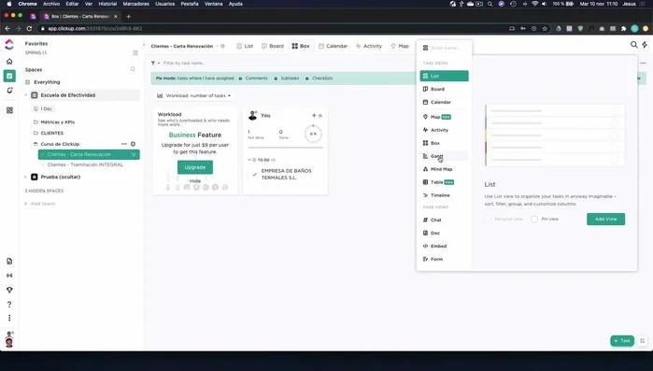This screenshot has height=371, width=653.
Task: Toggle the Subtasks checkbox in Me mode bar
Action: 276,78
